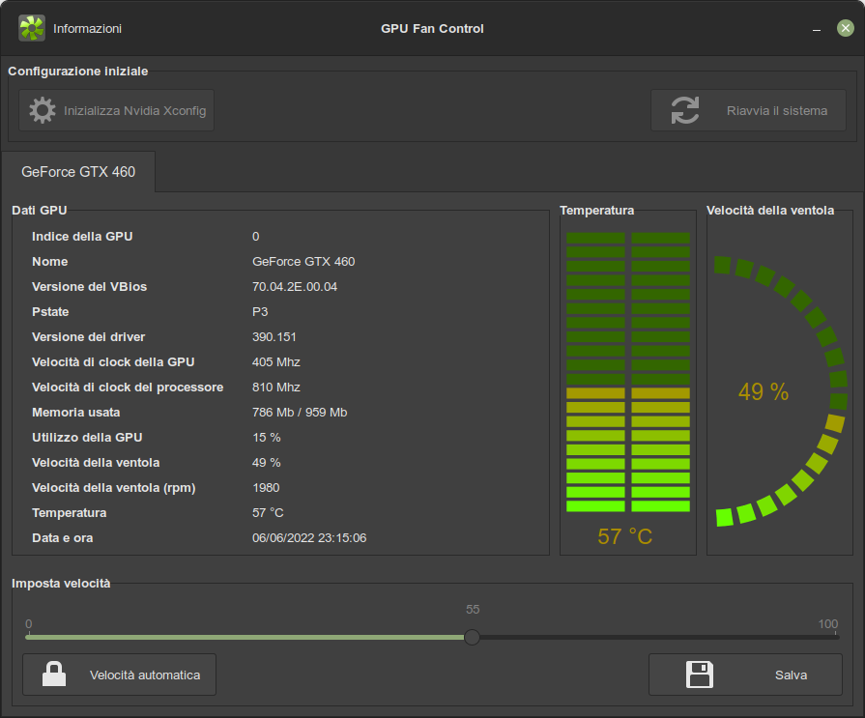865x718 pixels.
Task: Click the Imposta velocità group heading
Action: [61, 583]
